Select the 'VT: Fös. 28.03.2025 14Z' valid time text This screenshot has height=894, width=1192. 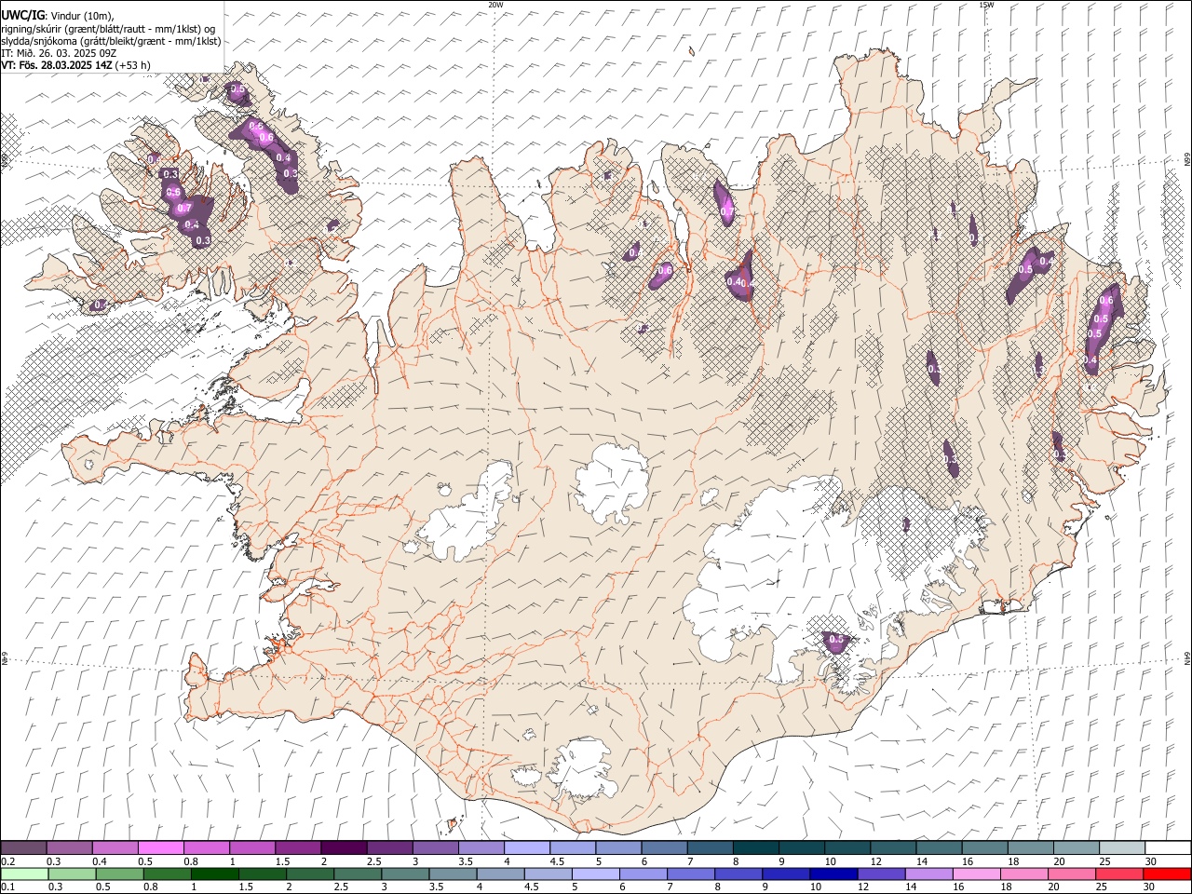[x=57, y=65]
